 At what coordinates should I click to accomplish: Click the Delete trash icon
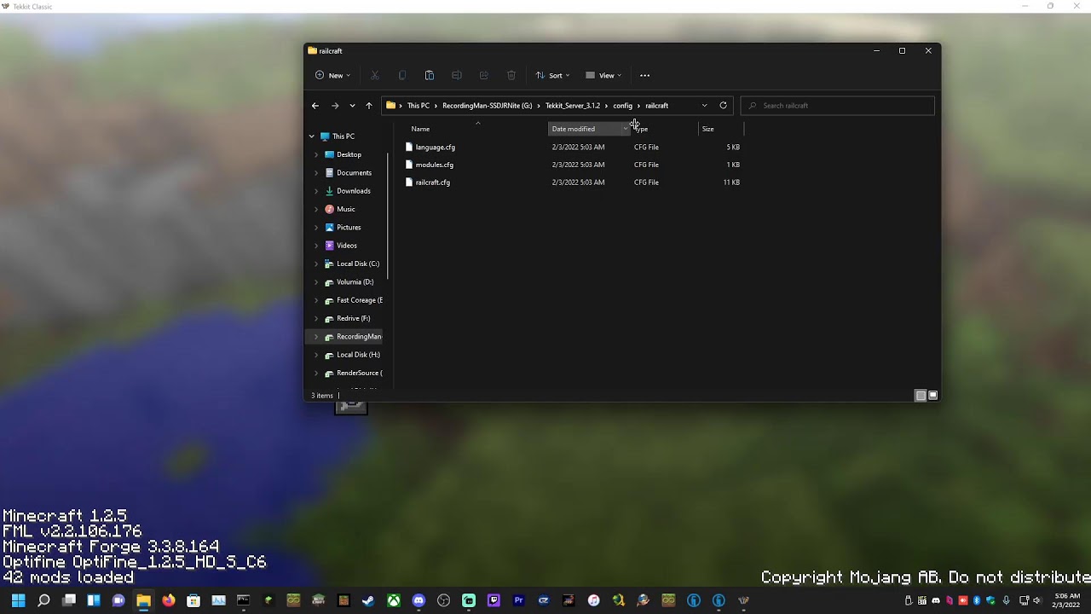(x=511, y=75)
